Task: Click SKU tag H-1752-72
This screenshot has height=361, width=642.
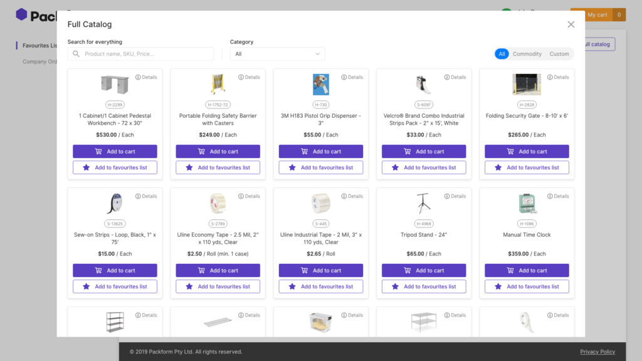Action: pos(218,105)
